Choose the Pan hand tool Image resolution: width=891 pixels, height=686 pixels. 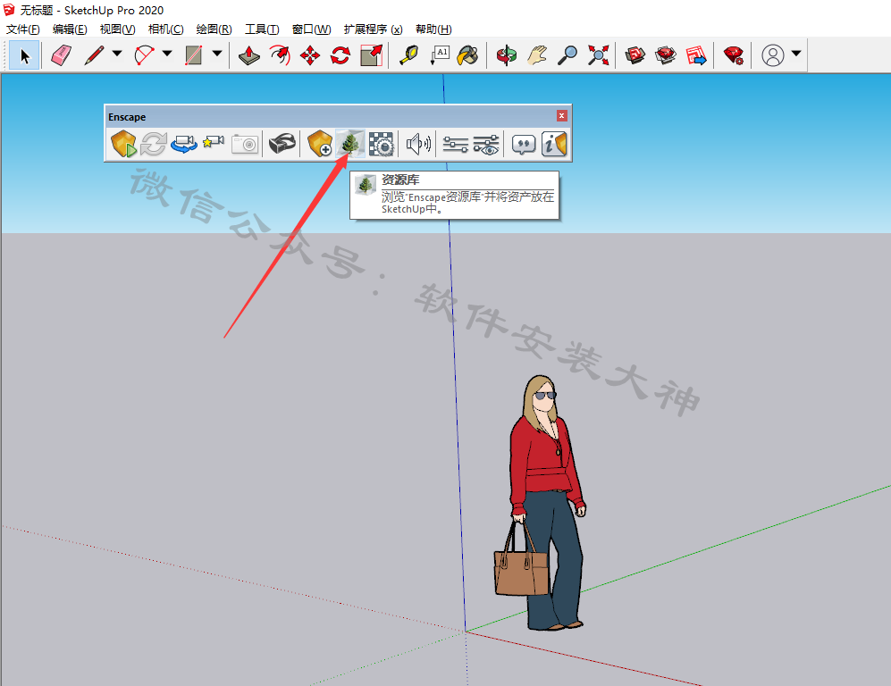(536, 55)
